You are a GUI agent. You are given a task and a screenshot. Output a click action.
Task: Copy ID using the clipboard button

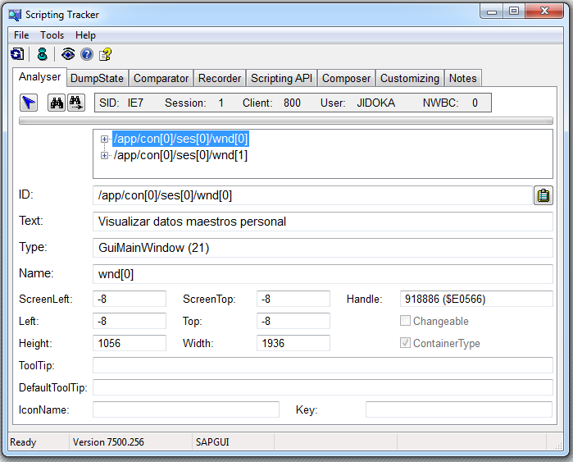[x=543, y=195]
